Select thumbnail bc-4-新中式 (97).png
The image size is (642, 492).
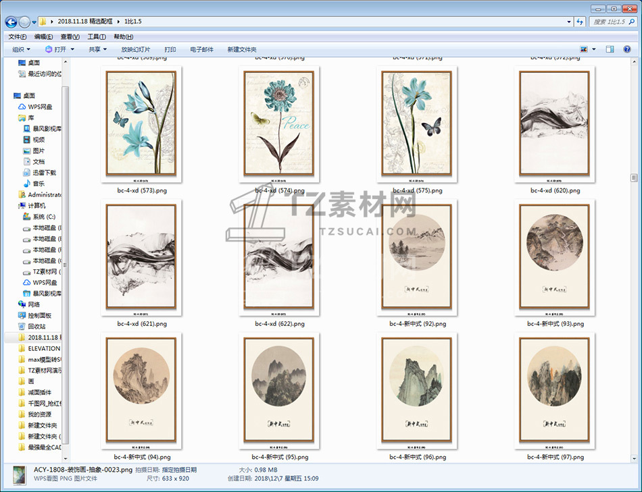tap(554, 390)
